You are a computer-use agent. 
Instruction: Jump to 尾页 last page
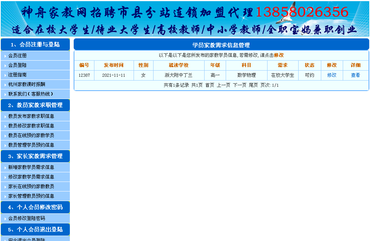(253, 85)
